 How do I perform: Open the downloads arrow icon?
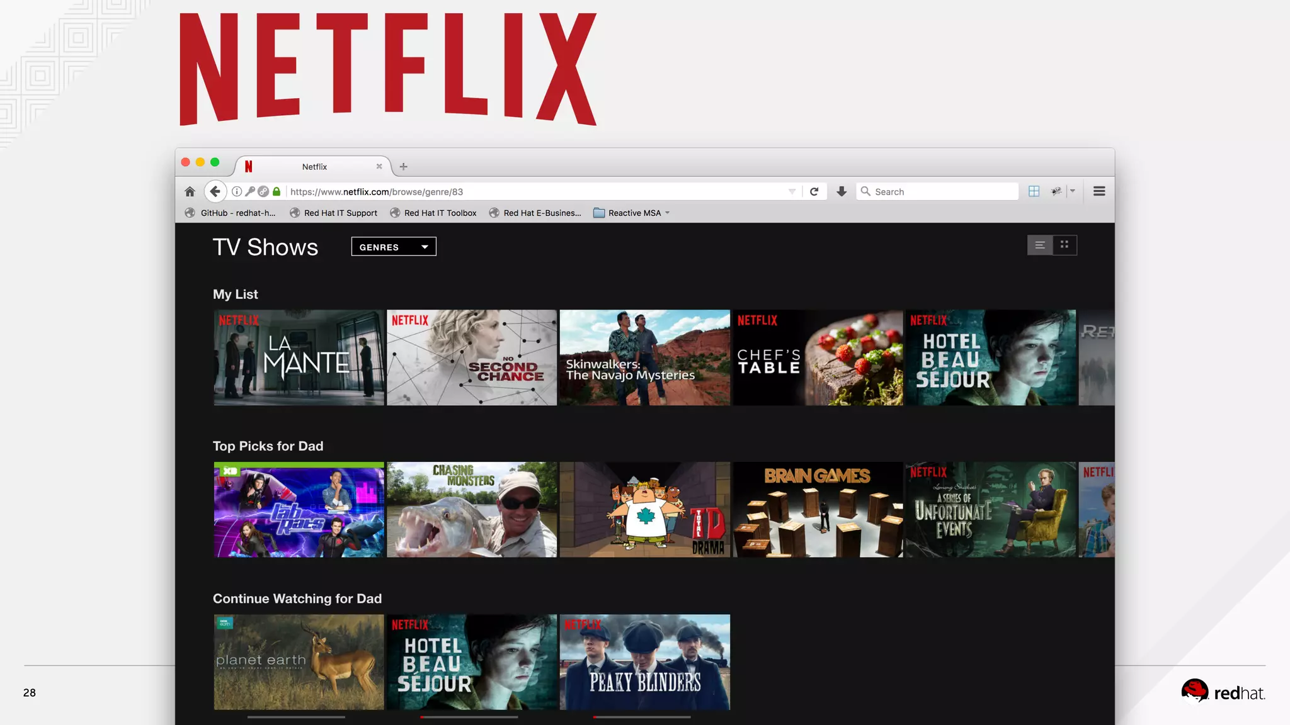842,191
